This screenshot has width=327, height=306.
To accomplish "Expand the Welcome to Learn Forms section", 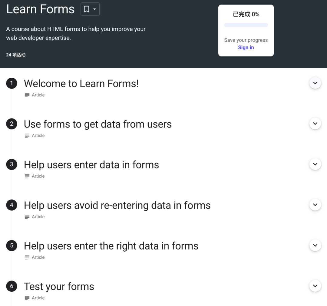I will (315, 83).
